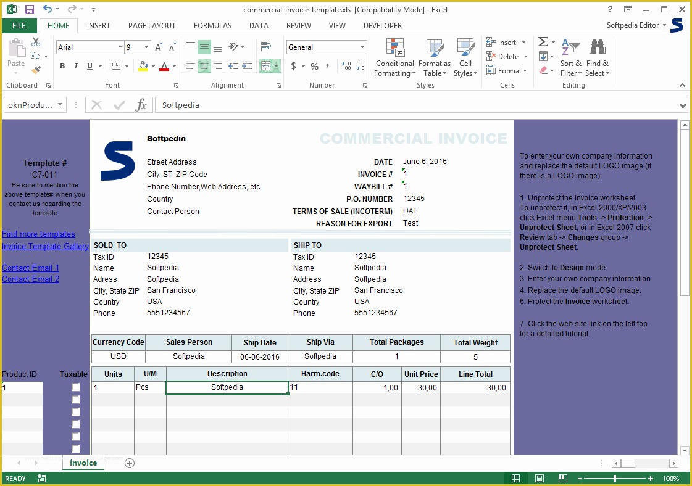Switch to DEVELOPER tab

pos(383,25)
